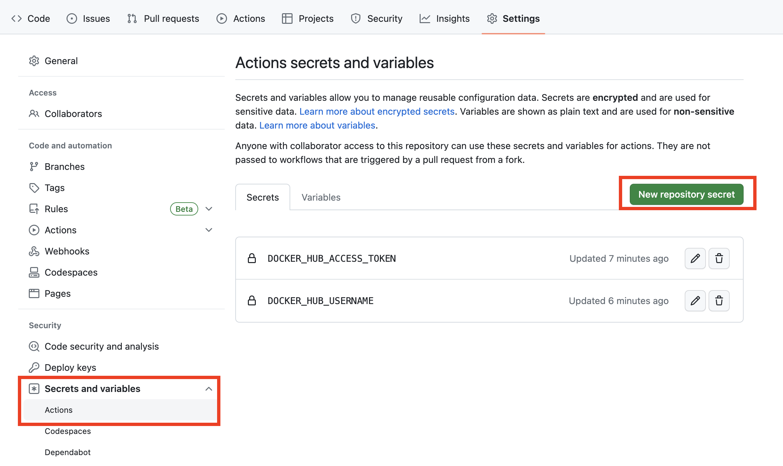Collapse the Secrets and variables section
The image size is (783, 466).
[x=209, y=389]
